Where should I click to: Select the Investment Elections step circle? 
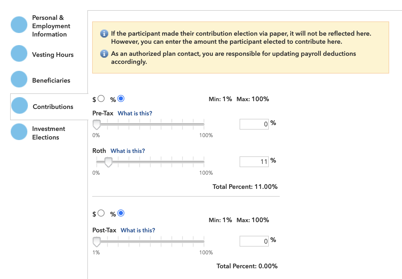19,132
